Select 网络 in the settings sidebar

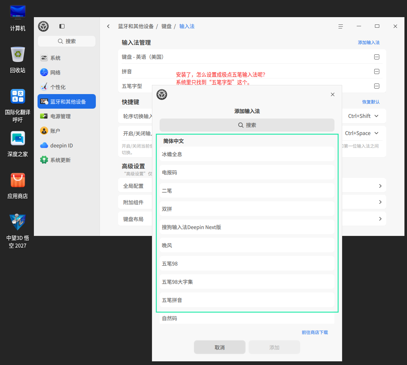pos(67,73)
